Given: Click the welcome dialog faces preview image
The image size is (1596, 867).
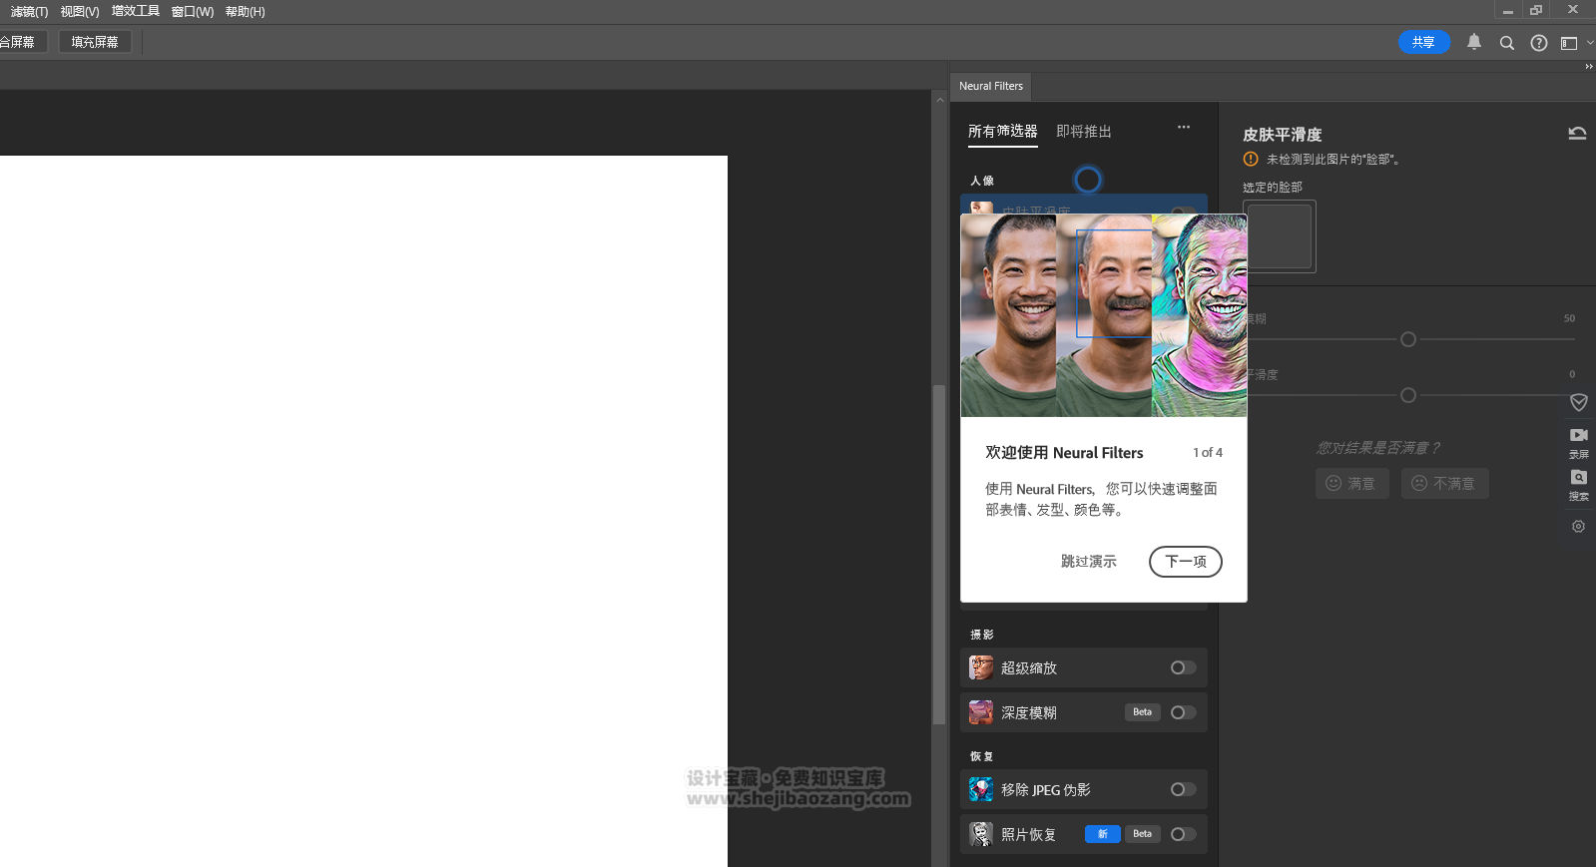Looking at the screenshot, I should [x=1103, y=315].
